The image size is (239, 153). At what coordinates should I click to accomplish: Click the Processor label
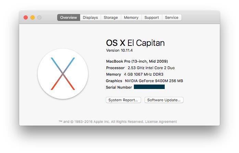115,68
